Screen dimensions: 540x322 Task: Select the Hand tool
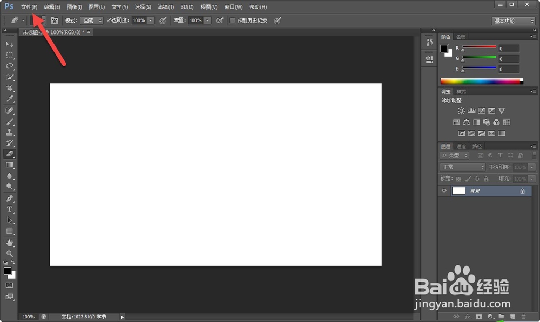9,243
